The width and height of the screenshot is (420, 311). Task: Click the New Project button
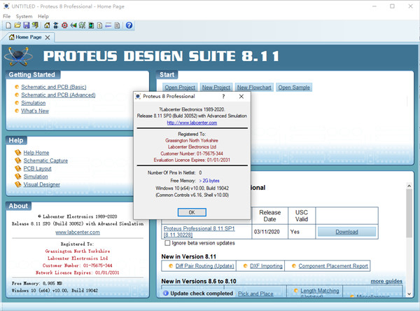(x=216, y=88)
